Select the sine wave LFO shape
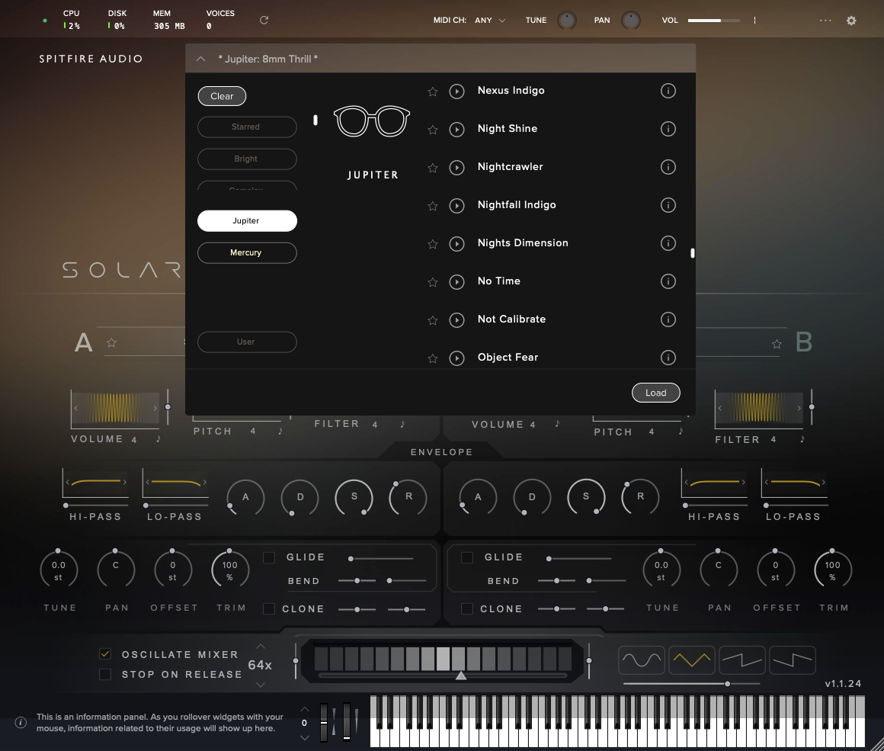 pyautogui.click(x=642, y=660)
